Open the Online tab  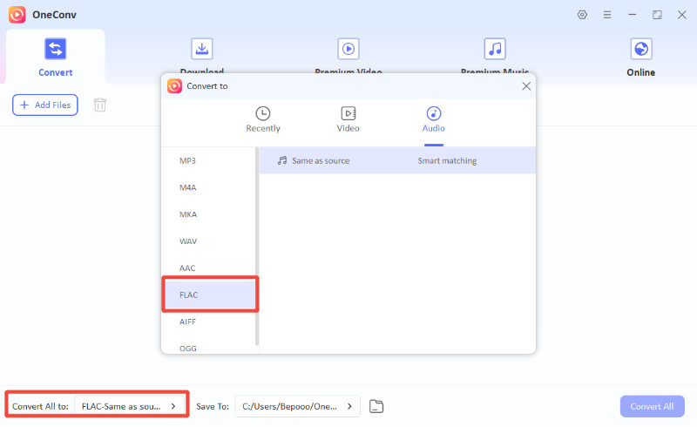640,57
